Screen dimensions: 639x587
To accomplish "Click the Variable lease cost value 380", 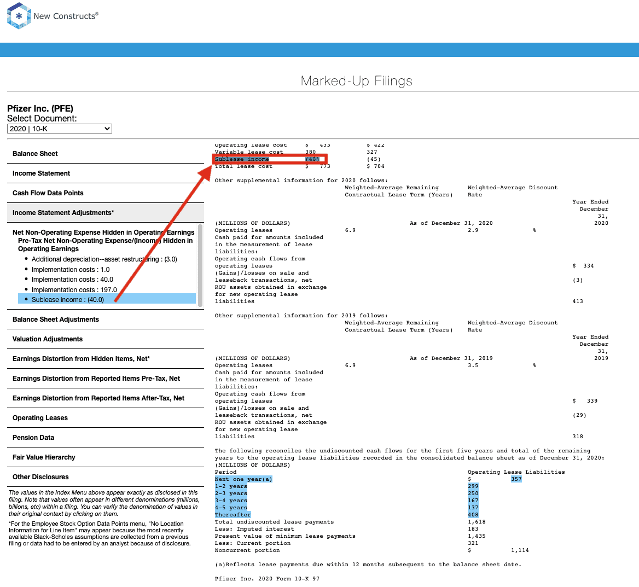I will pyautogui.click(x=311, y=152).
